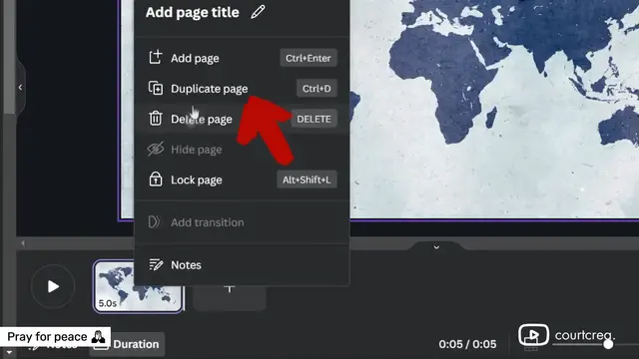Click the Duplicate page icon

(156, 89)
